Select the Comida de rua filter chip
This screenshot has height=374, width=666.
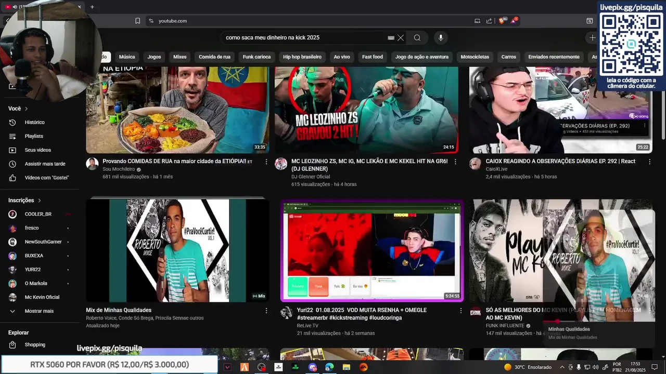tap(214, 57)
